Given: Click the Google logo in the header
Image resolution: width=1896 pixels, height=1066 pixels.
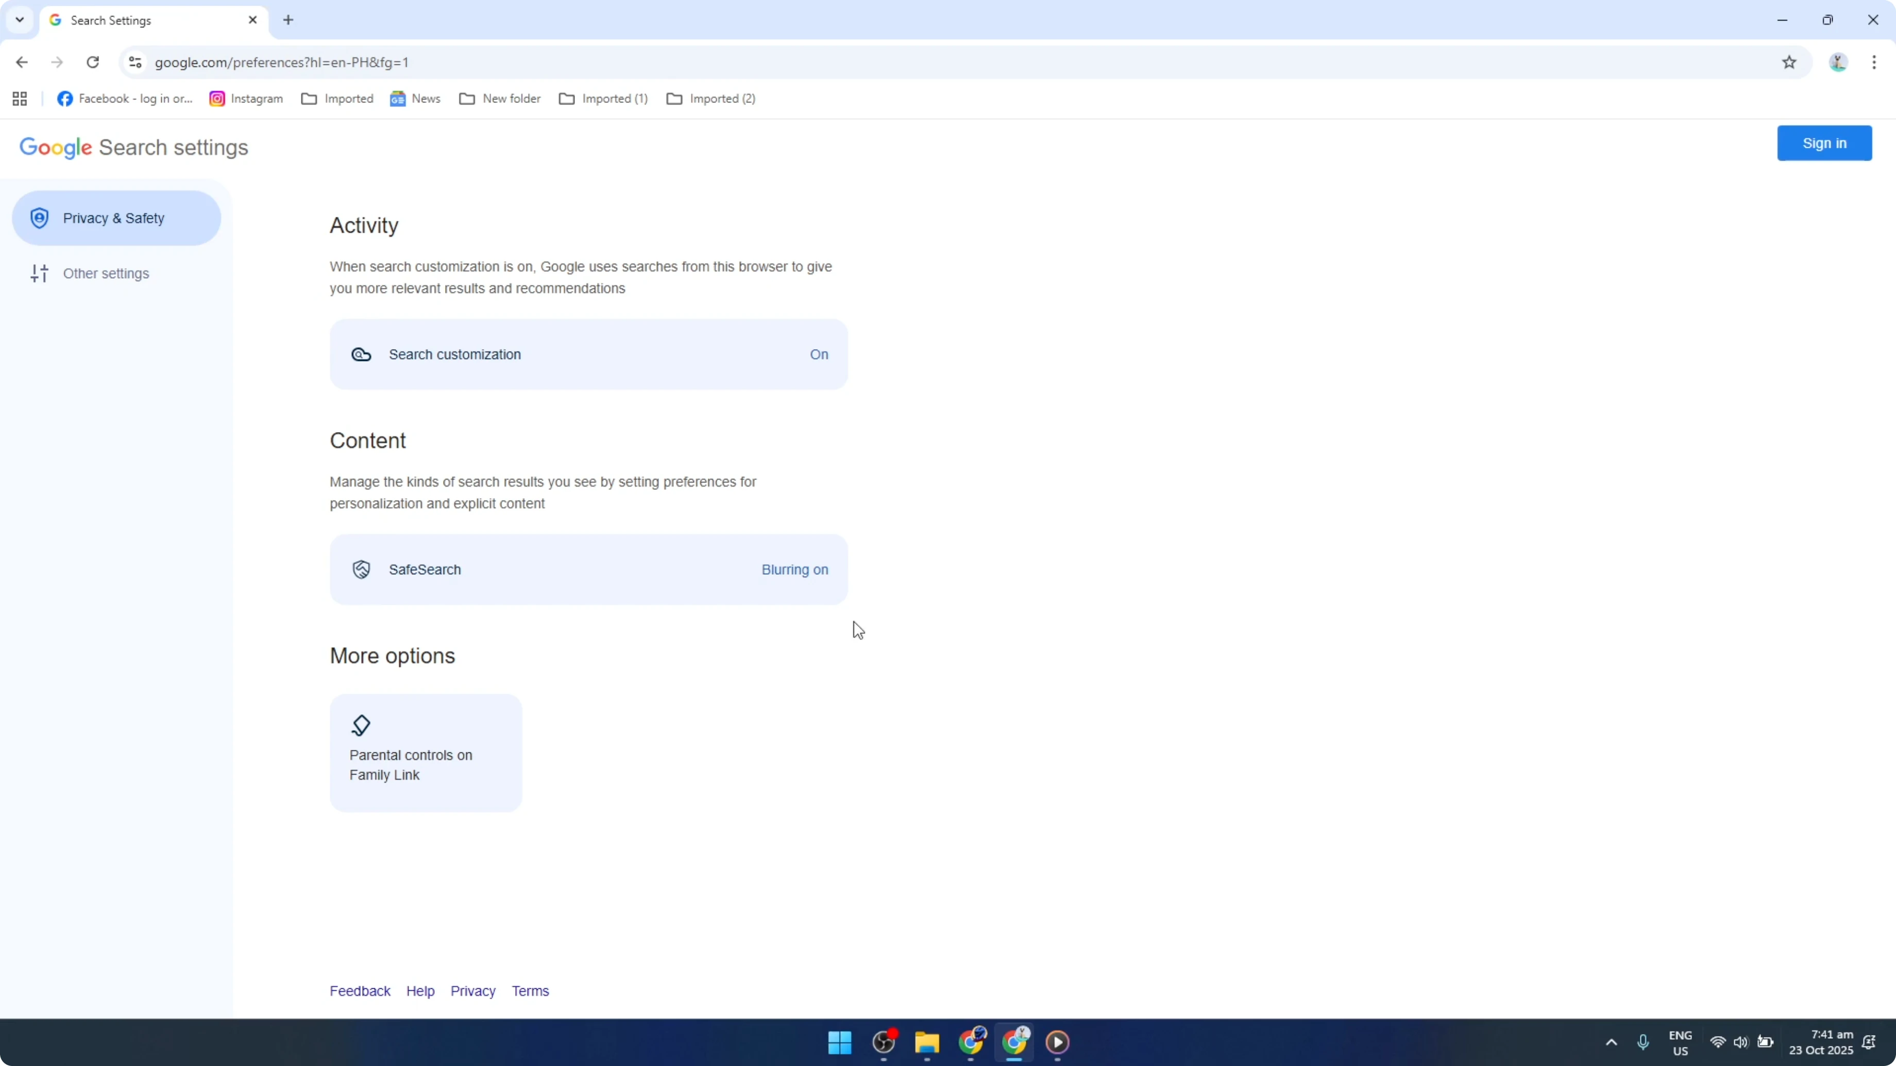Looking at the screenshot, I should (x=55, y=147).
